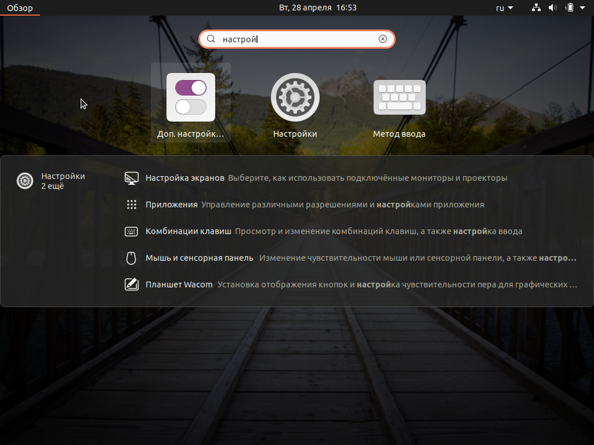Click the battery status icon in top bar

point(570,8)
